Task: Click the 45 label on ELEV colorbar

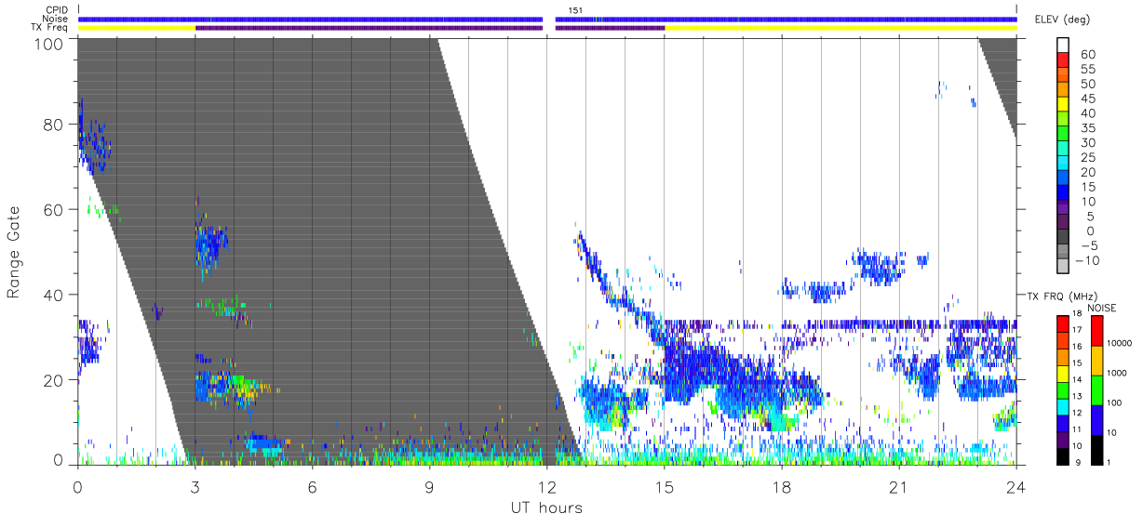Action: (1086, 99)
